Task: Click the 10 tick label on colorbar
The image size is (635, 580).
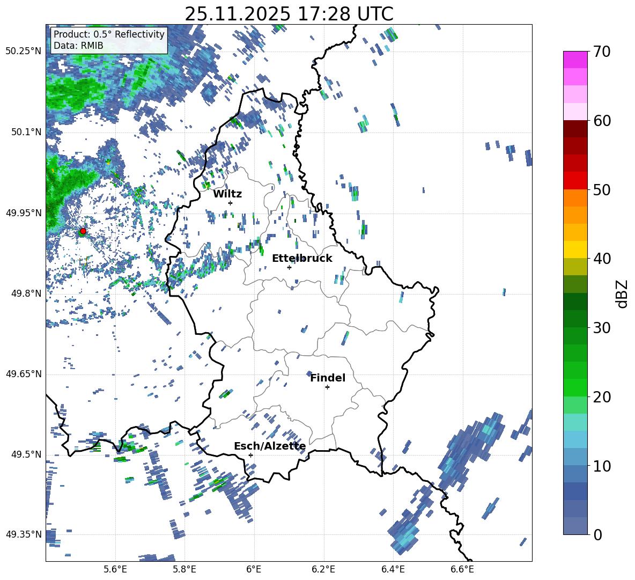Action: 602,466
